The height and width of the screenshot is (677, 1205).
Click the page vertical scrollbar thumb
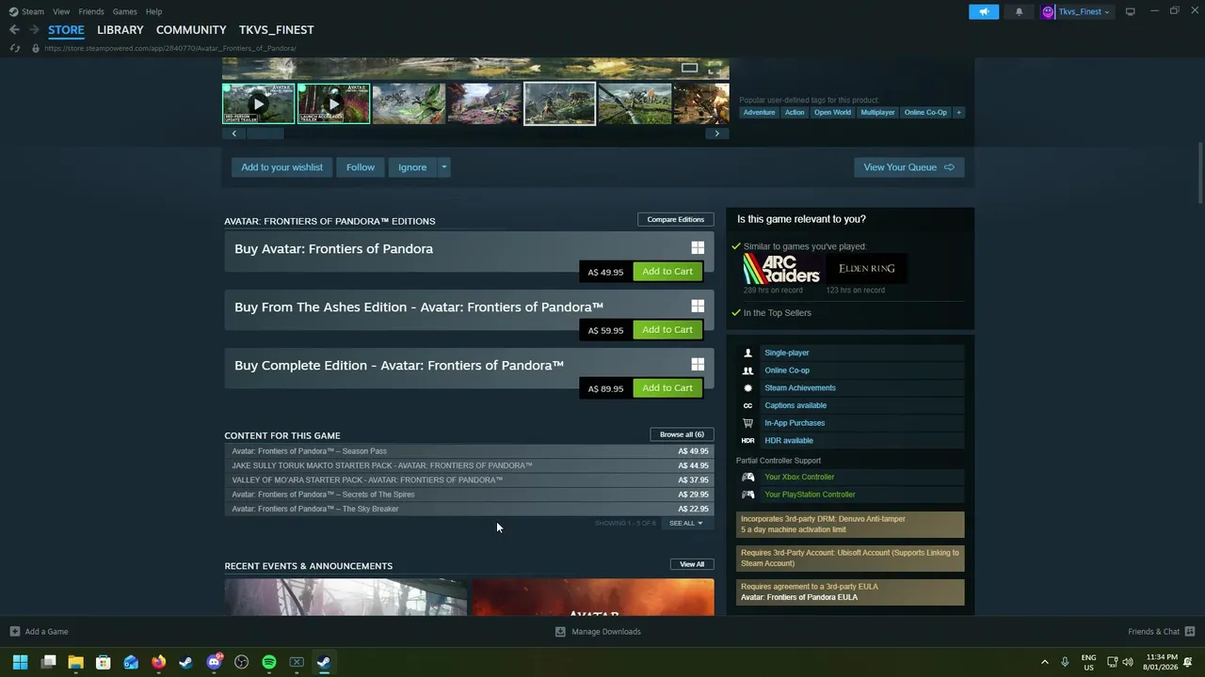pos(1200,171)
